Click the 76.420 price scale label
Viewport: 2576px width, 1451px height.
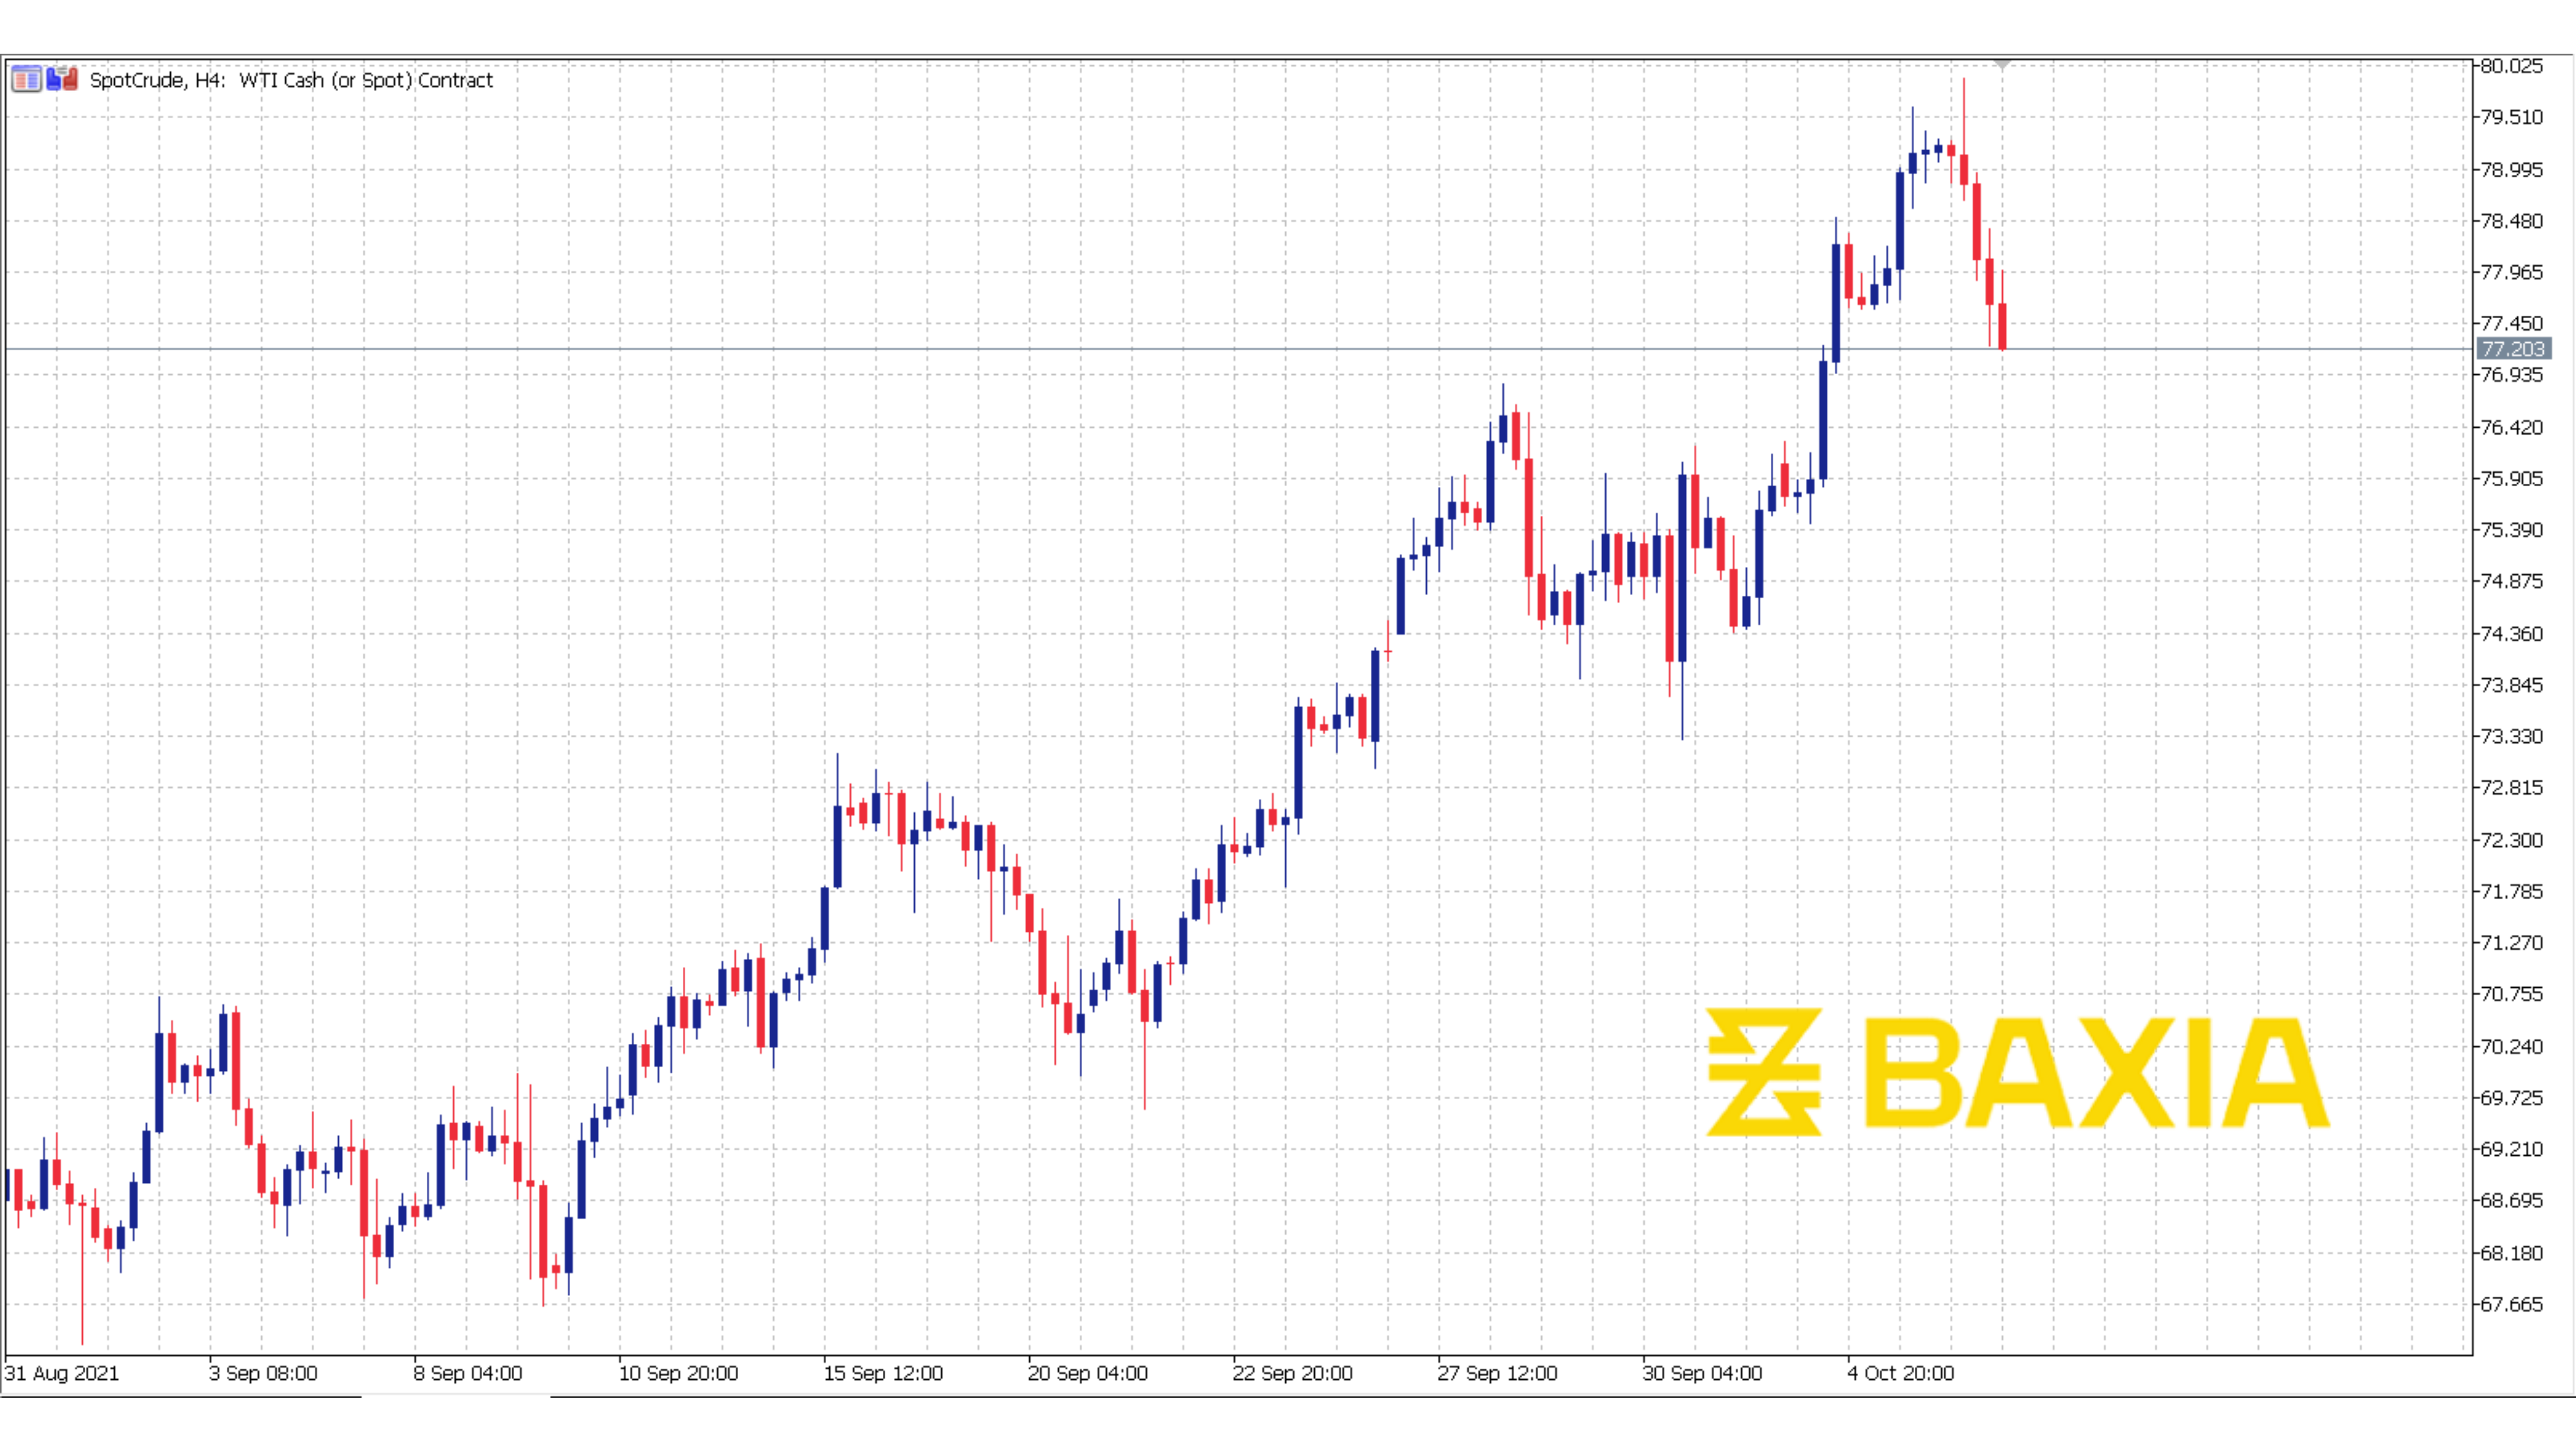click(x=2511, y=427)
